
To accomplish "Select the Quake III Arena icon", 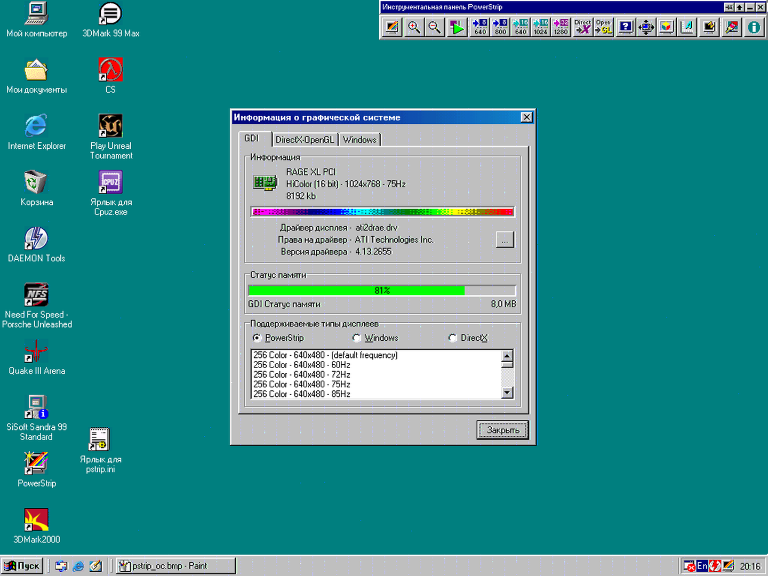I will click(x=36, y=357).
